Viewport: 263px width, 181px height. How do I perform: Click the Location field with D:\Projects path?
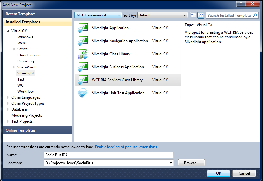[x=108, y=163]
